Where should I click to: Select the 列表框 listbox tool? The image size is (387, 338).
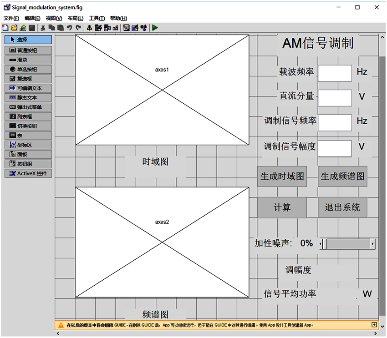point(28,116)
